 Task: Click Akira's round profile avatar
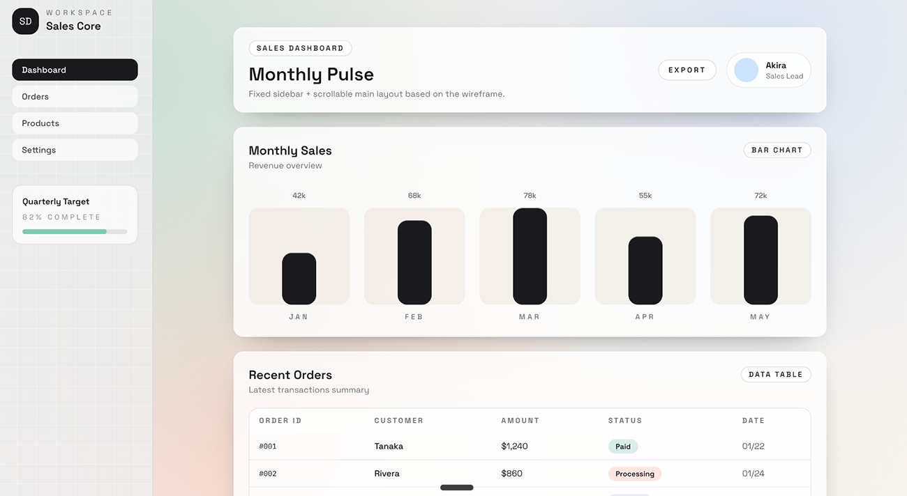[x=746, y=70]
